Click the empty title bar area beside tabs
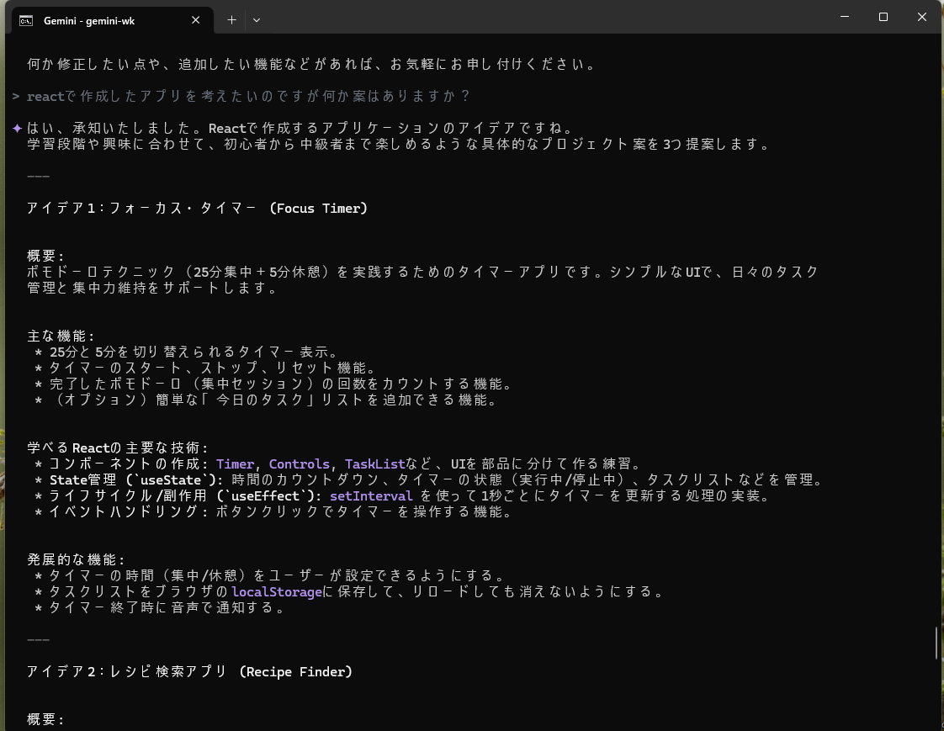 point(547,19)
